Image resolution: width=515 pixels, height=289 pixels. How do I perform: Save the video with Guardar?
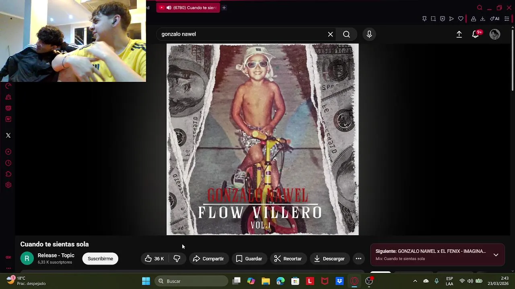click(x=249, y=258)
